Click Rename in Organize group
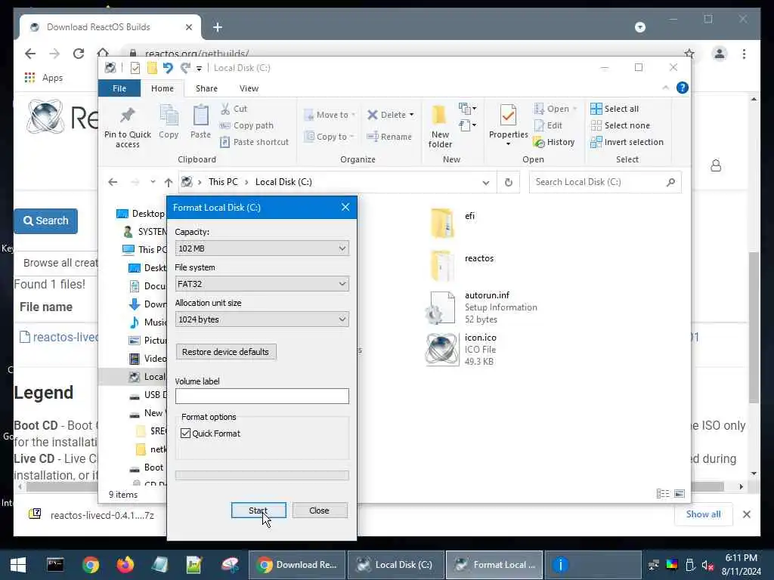Image resolution: width=774 pixels, height=580 pixels. pos(389,137)
